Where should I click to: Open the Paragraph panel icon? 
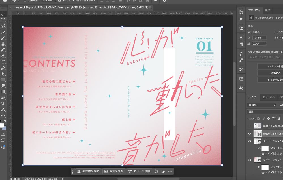(x=241, y=44)
